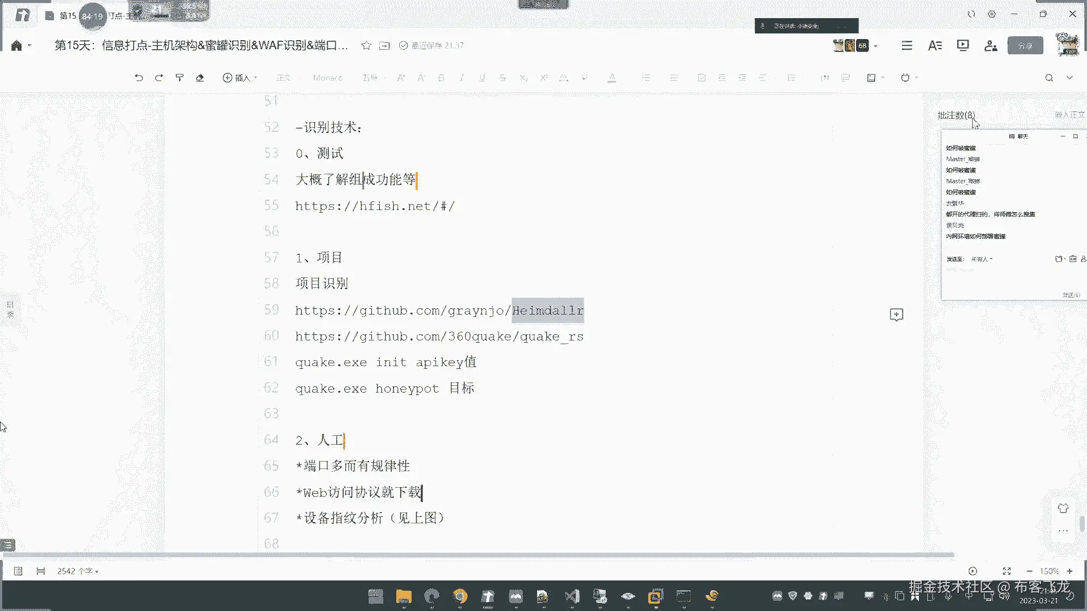Open the outline list icon in header

[x=907, y=46]
